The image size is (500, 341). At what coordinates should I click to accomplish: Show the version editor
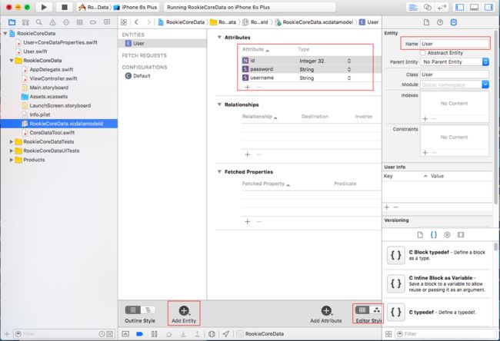click(x=442, y=8)
